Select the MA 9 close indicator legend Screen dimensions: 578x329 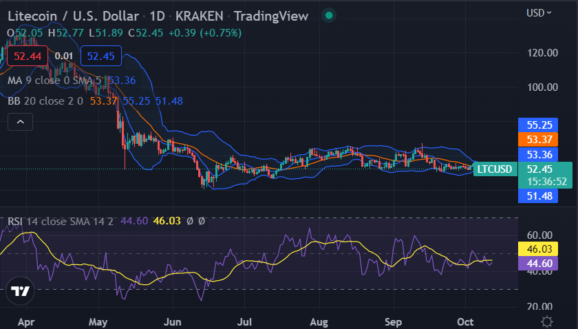[x=72, y=81]
